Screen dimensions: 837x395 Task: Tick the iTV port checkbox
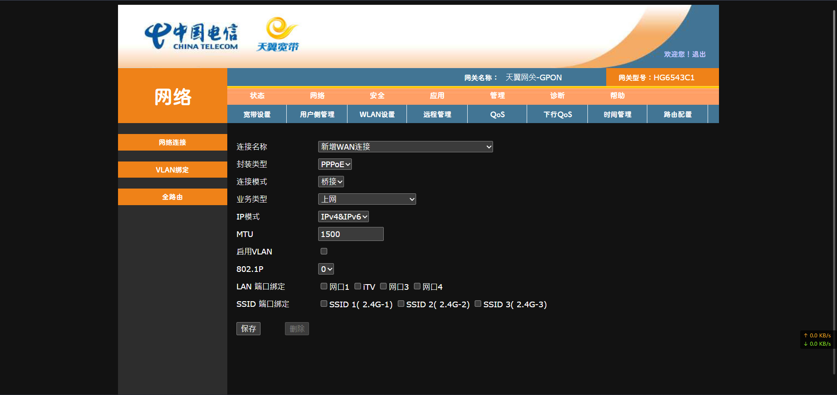click(358, 286)
